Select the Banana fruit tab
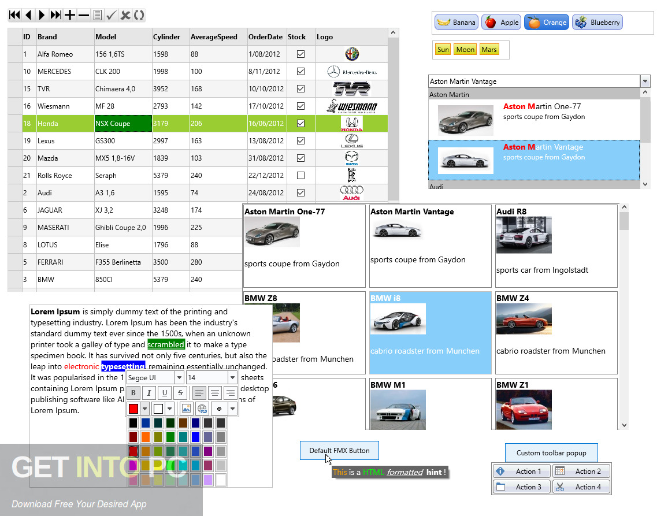The image size is (668, 516). (x=457, y=22)
